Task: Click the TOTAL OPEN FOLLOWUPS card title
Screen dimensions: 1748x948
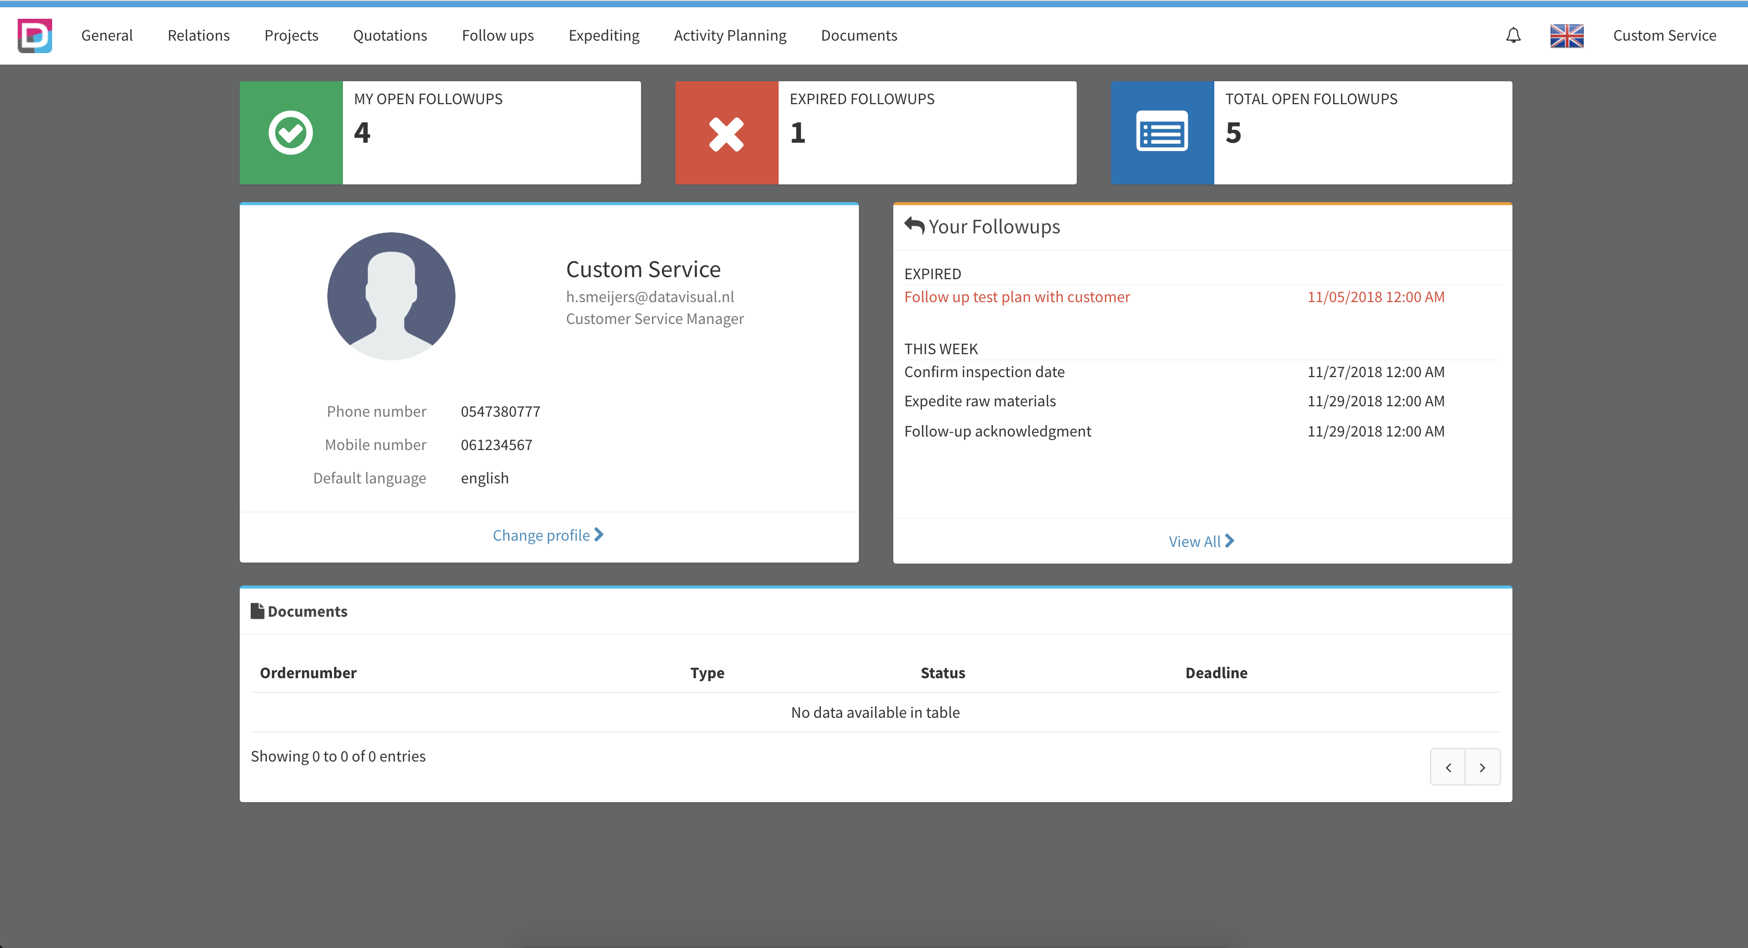Action: click(x=1311, y=99)
